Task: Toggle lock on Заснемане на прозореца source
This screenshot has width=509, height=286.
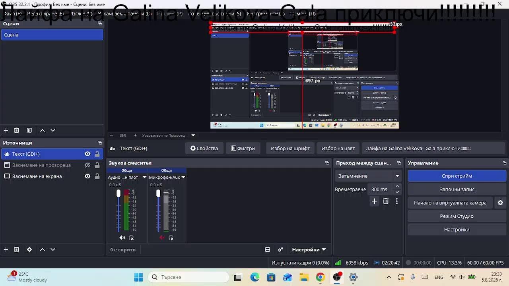Action: tap(97, 165)
